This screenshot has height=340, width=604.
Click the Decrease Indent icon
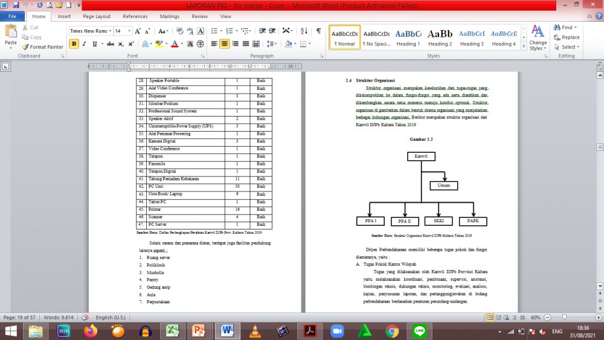click(262, 31)
